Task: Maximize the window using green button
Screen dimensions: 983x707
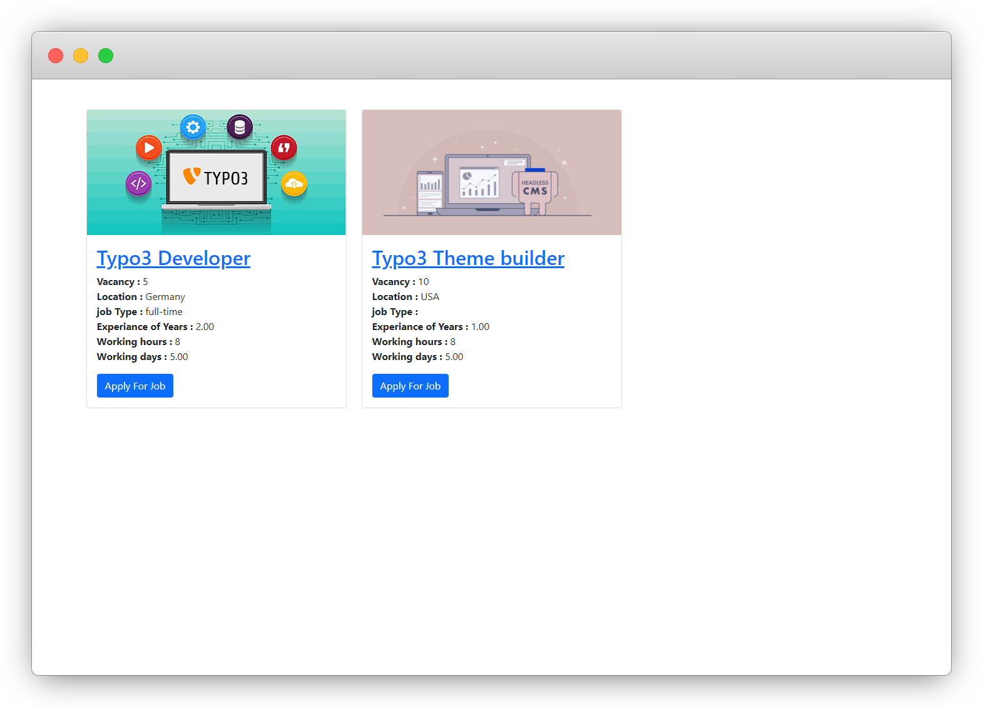Action: click(106, 56)
